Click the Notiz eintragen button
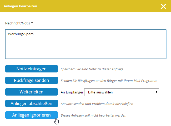The image size is (171, 126). click(x=32, y=69)
